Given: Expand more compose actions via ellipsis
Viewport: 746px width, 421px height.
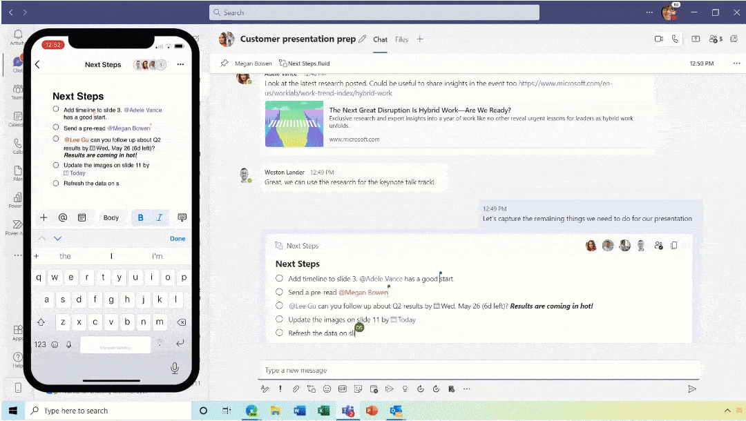Looking at the screenshot, I should (467, 389).
